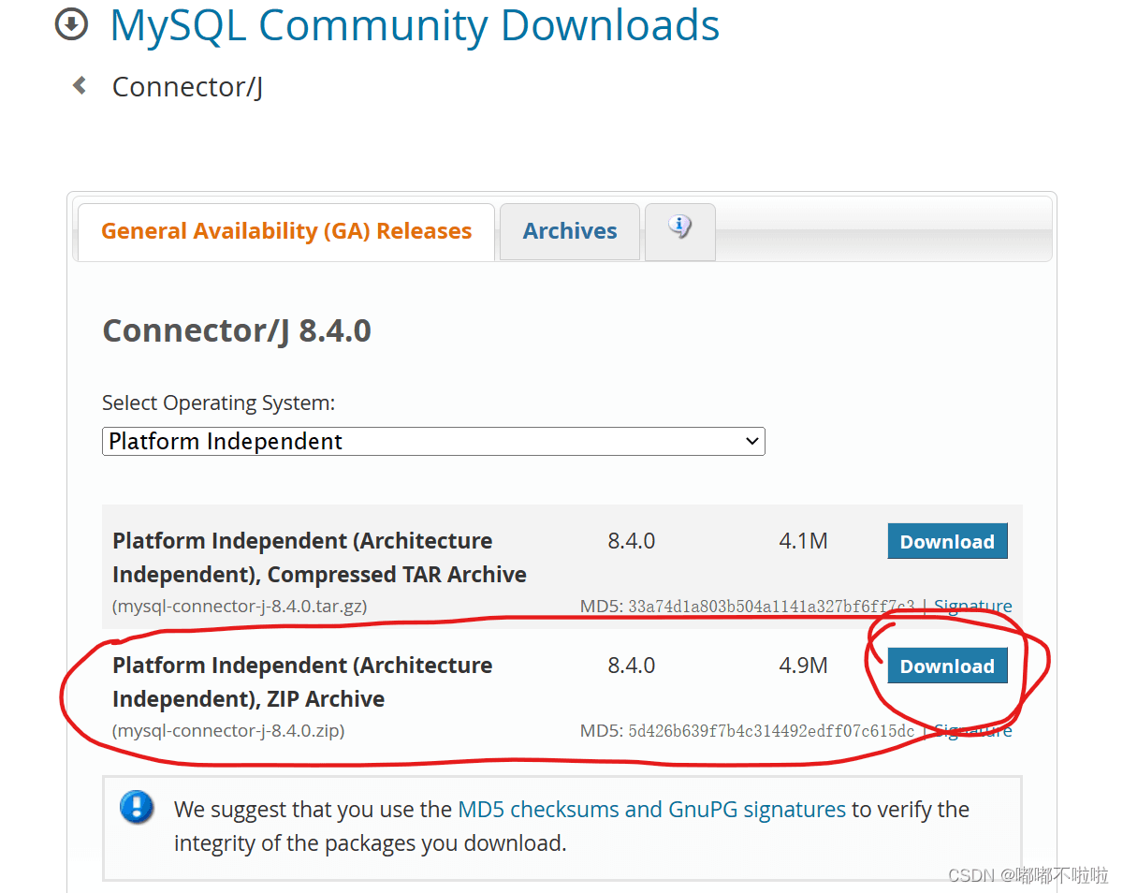Click the mysql-connector-j-8.4.0.tar.gz filename

click(x=240, y=607)
